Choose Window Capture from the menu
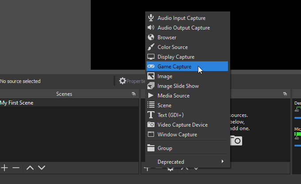Screen dimensions: 301x184 click(177, 135)
